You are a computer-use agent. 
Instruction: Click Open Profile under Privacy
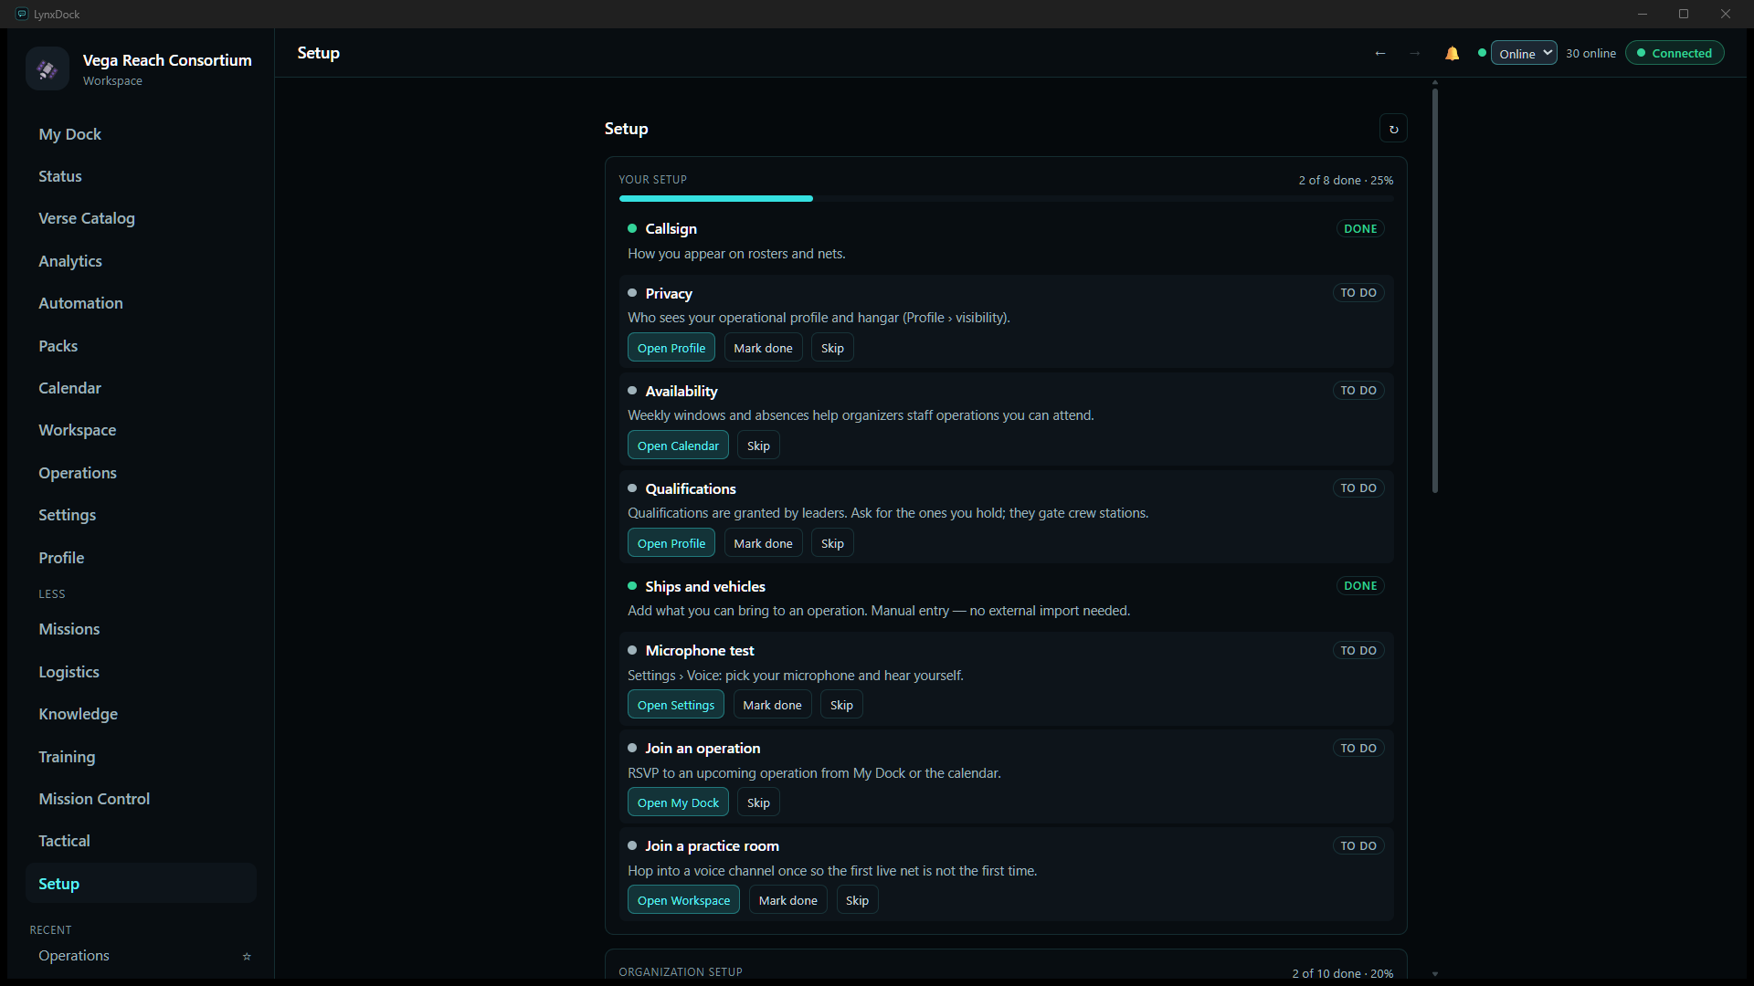pos(671,348)
